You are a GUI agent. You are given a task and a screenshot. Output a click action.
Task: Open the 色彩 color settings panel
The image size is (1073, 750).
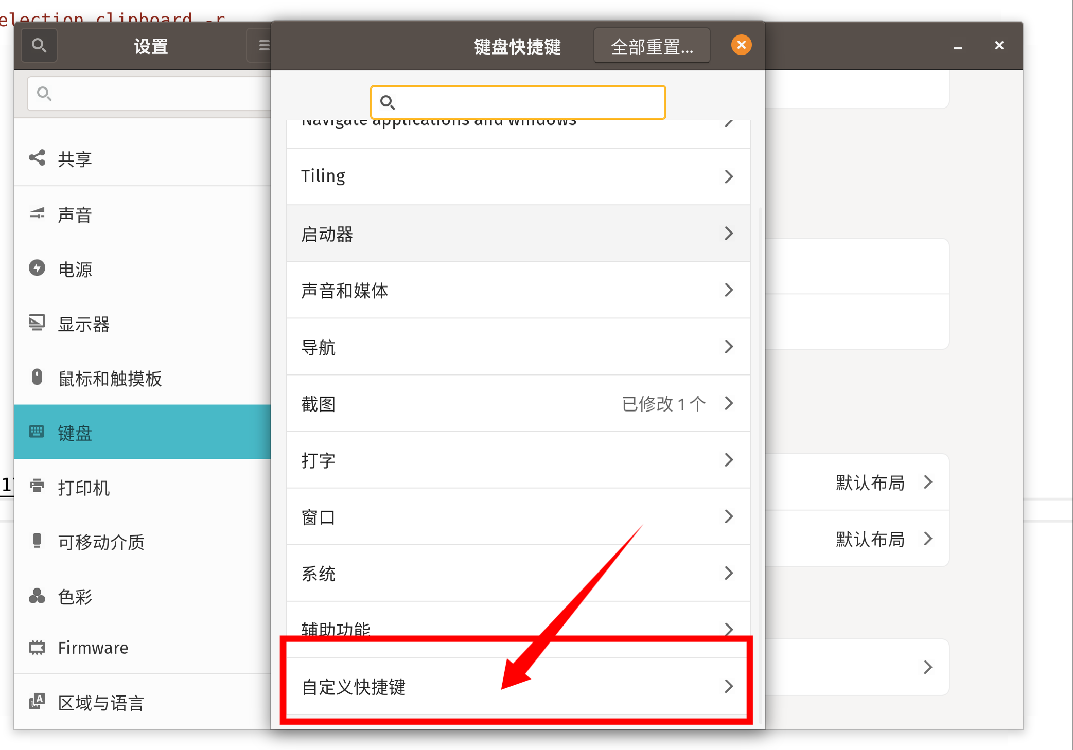tap(143, 596)
